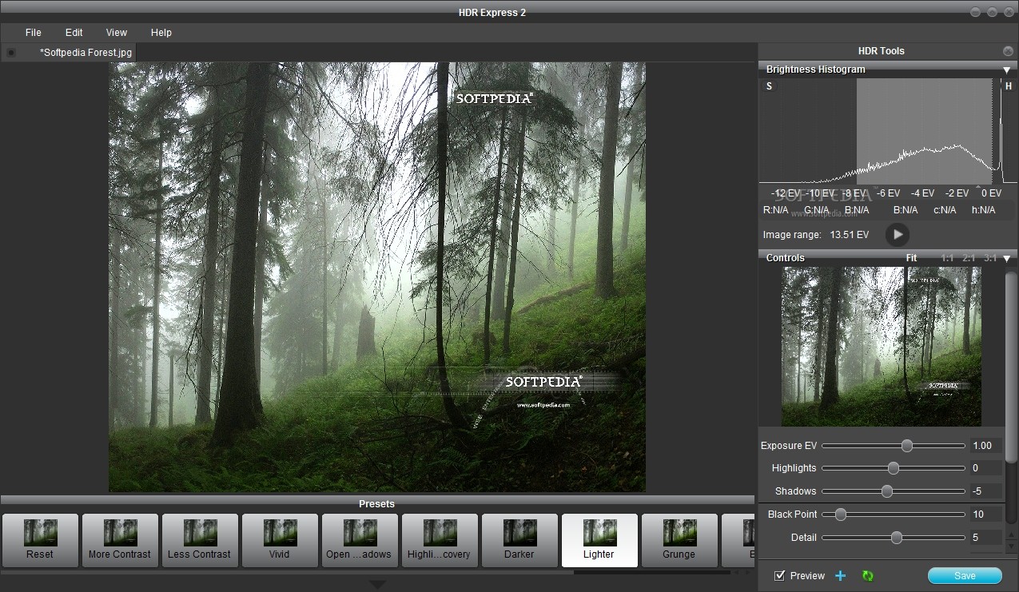Viewport: 1019px width, 592px height.
Task: Click the h:N/A readout
Action: click(983, 210)
